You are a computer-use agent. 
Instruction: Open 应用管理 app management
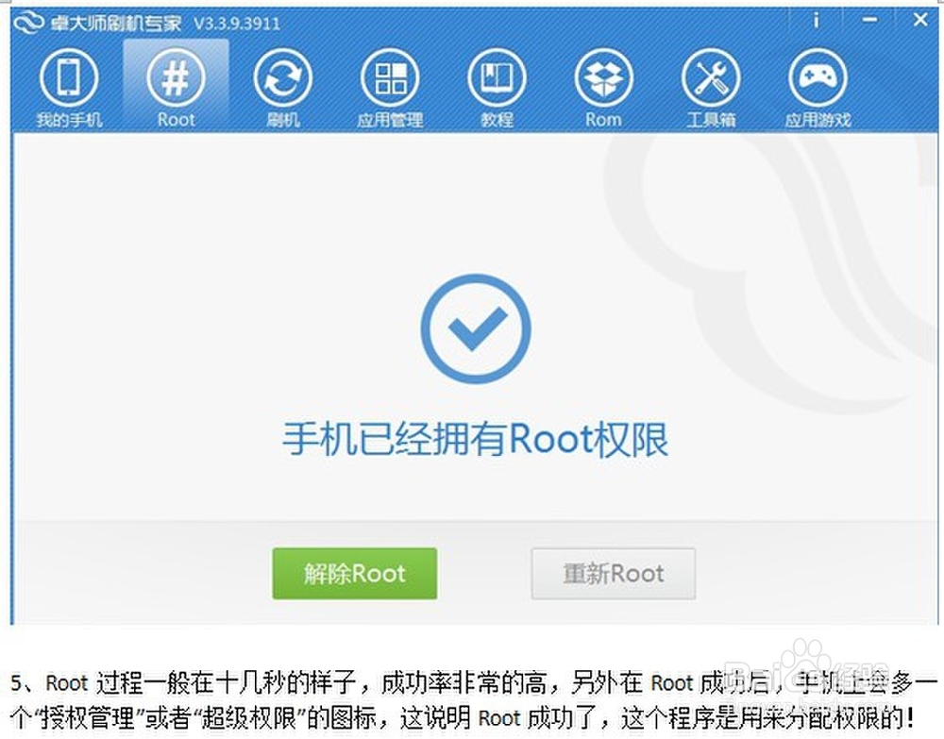tap(390, 85)
